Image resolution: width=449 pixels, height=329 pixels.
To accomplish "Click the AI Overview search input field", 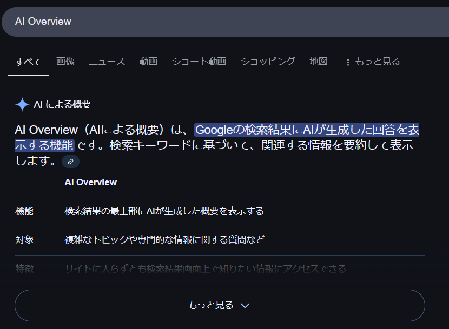I will click(x=226, y=22).
